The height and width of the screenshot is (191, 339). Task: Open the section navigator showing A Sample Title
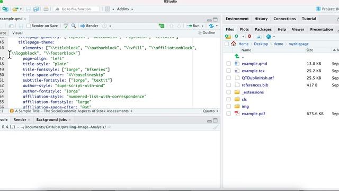click(x=72, y=111)
